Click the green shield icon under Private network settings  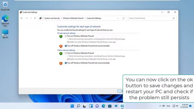coord(61,36)
